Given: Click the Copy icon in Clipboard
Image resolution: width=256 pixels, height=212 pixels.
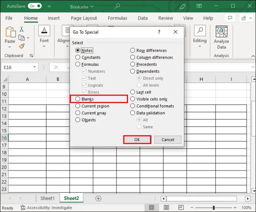Looking at the screenshot, I should point(22,38).
